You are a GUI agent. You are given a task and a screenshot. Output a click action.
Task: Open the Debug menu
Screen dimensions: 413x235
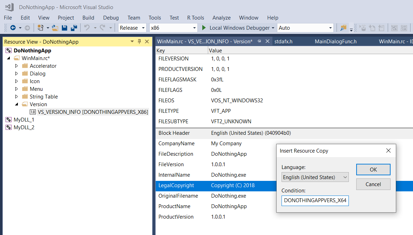pyautogui.click(x=111, y=17)
